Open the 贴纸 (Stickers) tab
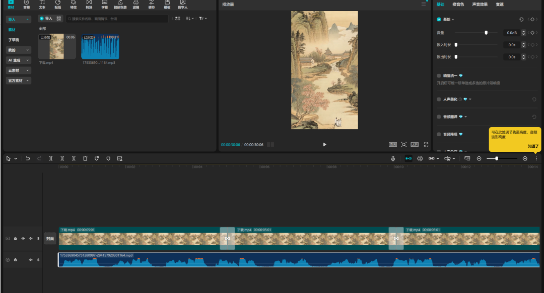 57,4
